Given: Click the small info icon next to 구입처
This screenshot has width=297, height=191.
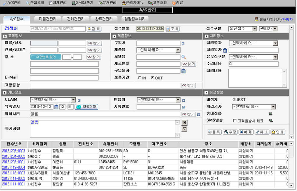Looking at the screenshot, I should (x=183, y=44).
